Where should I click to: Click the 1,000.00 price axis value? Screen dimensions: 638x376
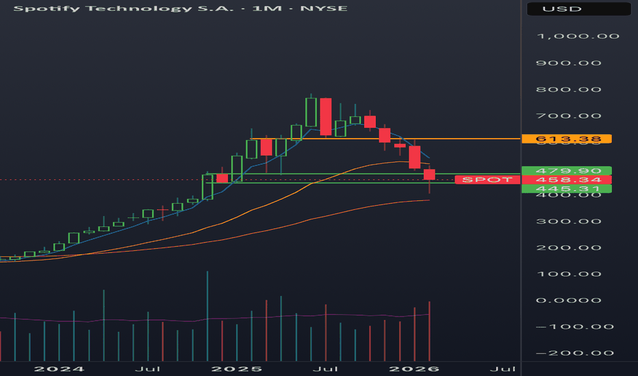[578, 36]
